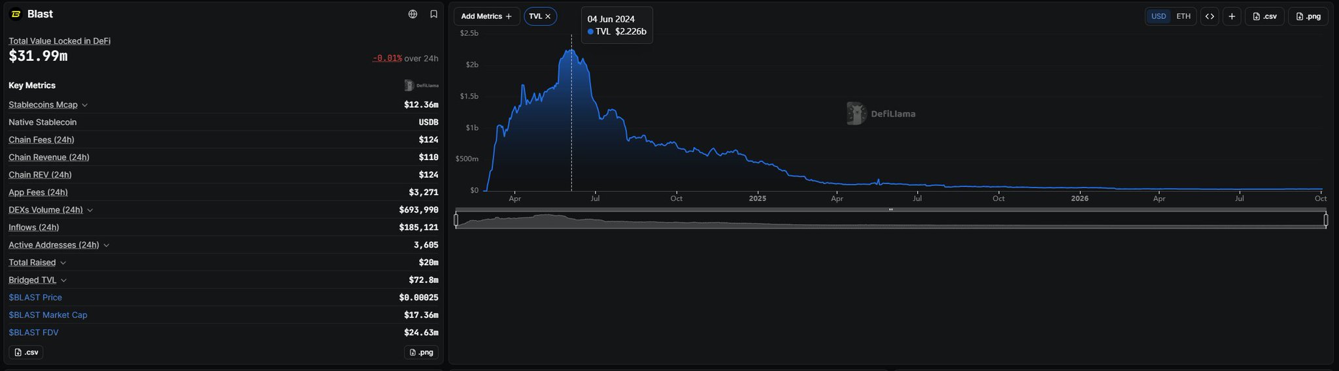Download key metrics .png image
This screenshot has height=371, width=1339.
pyautogui.click(x=421, y=352)
